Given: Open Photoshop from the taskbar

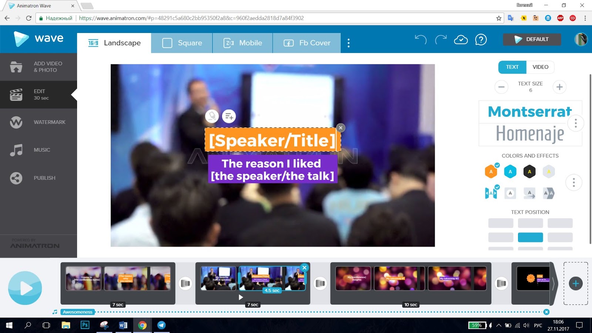Looking at the screenshot, I should click(x=85, y=325).
